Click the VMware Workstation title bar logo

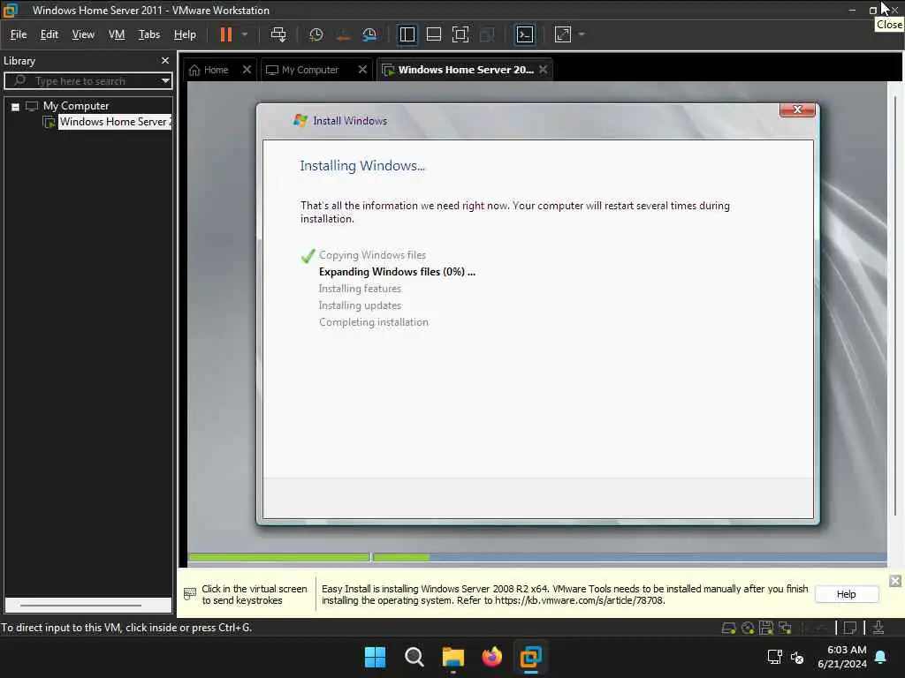coord(11,11)
